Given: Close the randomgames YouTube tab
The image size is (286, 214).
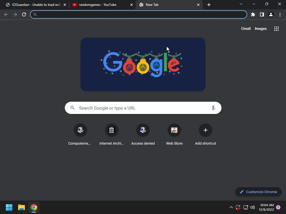Looking at the screenshot, I should coord(132,5).
